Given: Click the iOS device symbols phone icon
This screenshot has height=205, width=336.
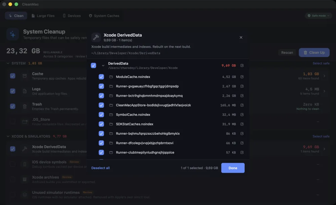Looking at the screenshot, I should (25, 164).
